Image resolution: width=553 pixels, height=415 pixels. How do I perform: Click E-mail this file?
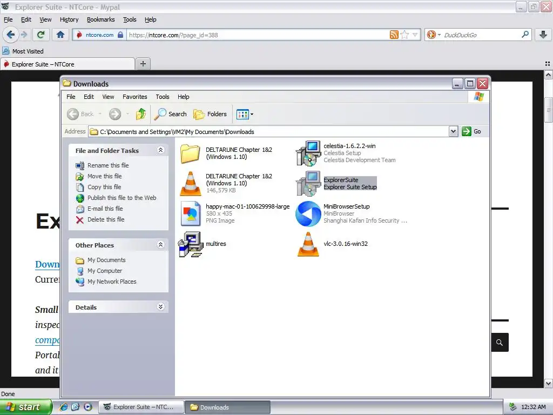(105, 209)
